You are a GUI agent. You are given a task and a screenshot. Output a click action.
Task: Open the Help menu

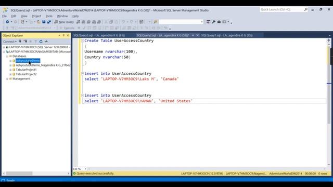point(75,16)
